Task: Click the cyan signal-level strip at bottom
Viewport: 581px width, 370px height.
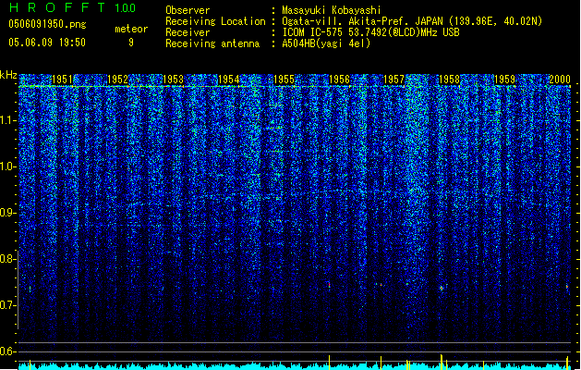Action: point(295,366)
